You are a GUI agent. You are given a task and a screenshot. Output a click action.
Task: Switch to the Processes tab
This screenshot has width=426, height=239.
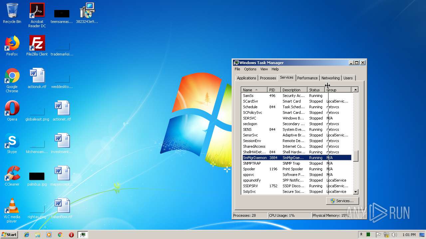click(268, 78)
